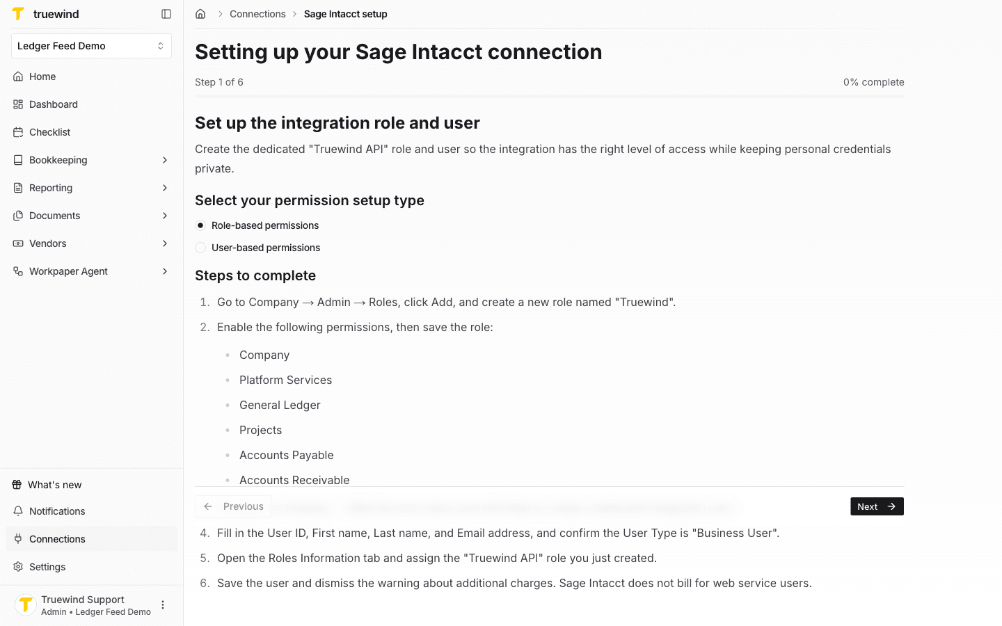Expand the Reporting section

pos(164,188)
